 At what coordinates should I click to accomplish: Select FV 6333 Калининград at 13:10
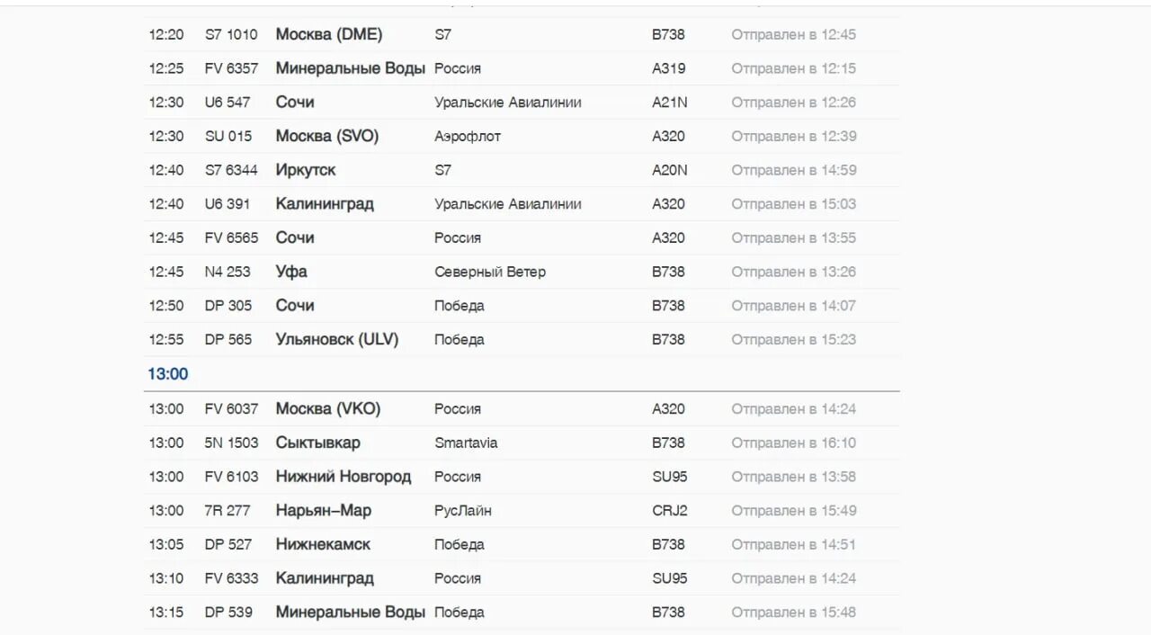coord(522,578)
